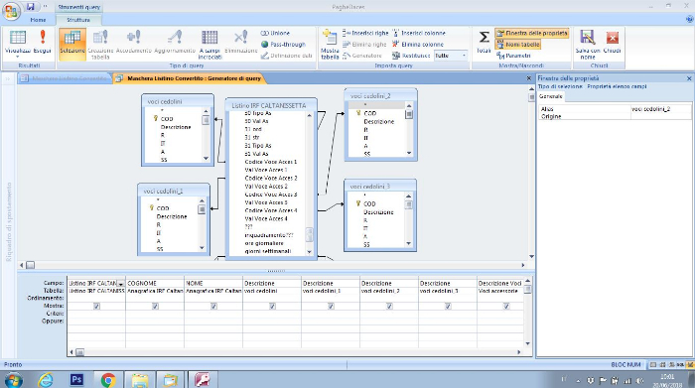
Task: Click the Chiudi ribbon button
Action: (613, 42)
